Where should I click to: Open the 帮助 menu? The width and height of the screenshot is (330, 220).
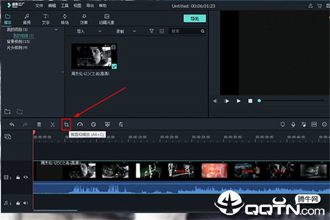point(103,5)
